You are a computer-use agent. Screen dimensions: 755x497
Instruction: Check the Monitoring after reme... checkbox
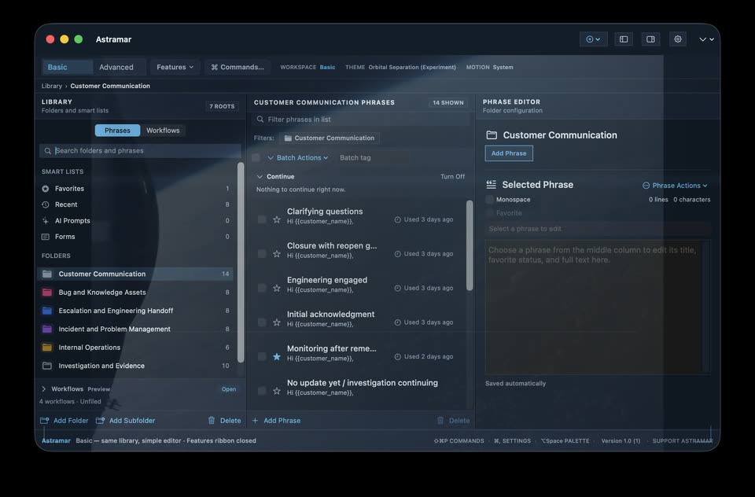pos(262,356)
